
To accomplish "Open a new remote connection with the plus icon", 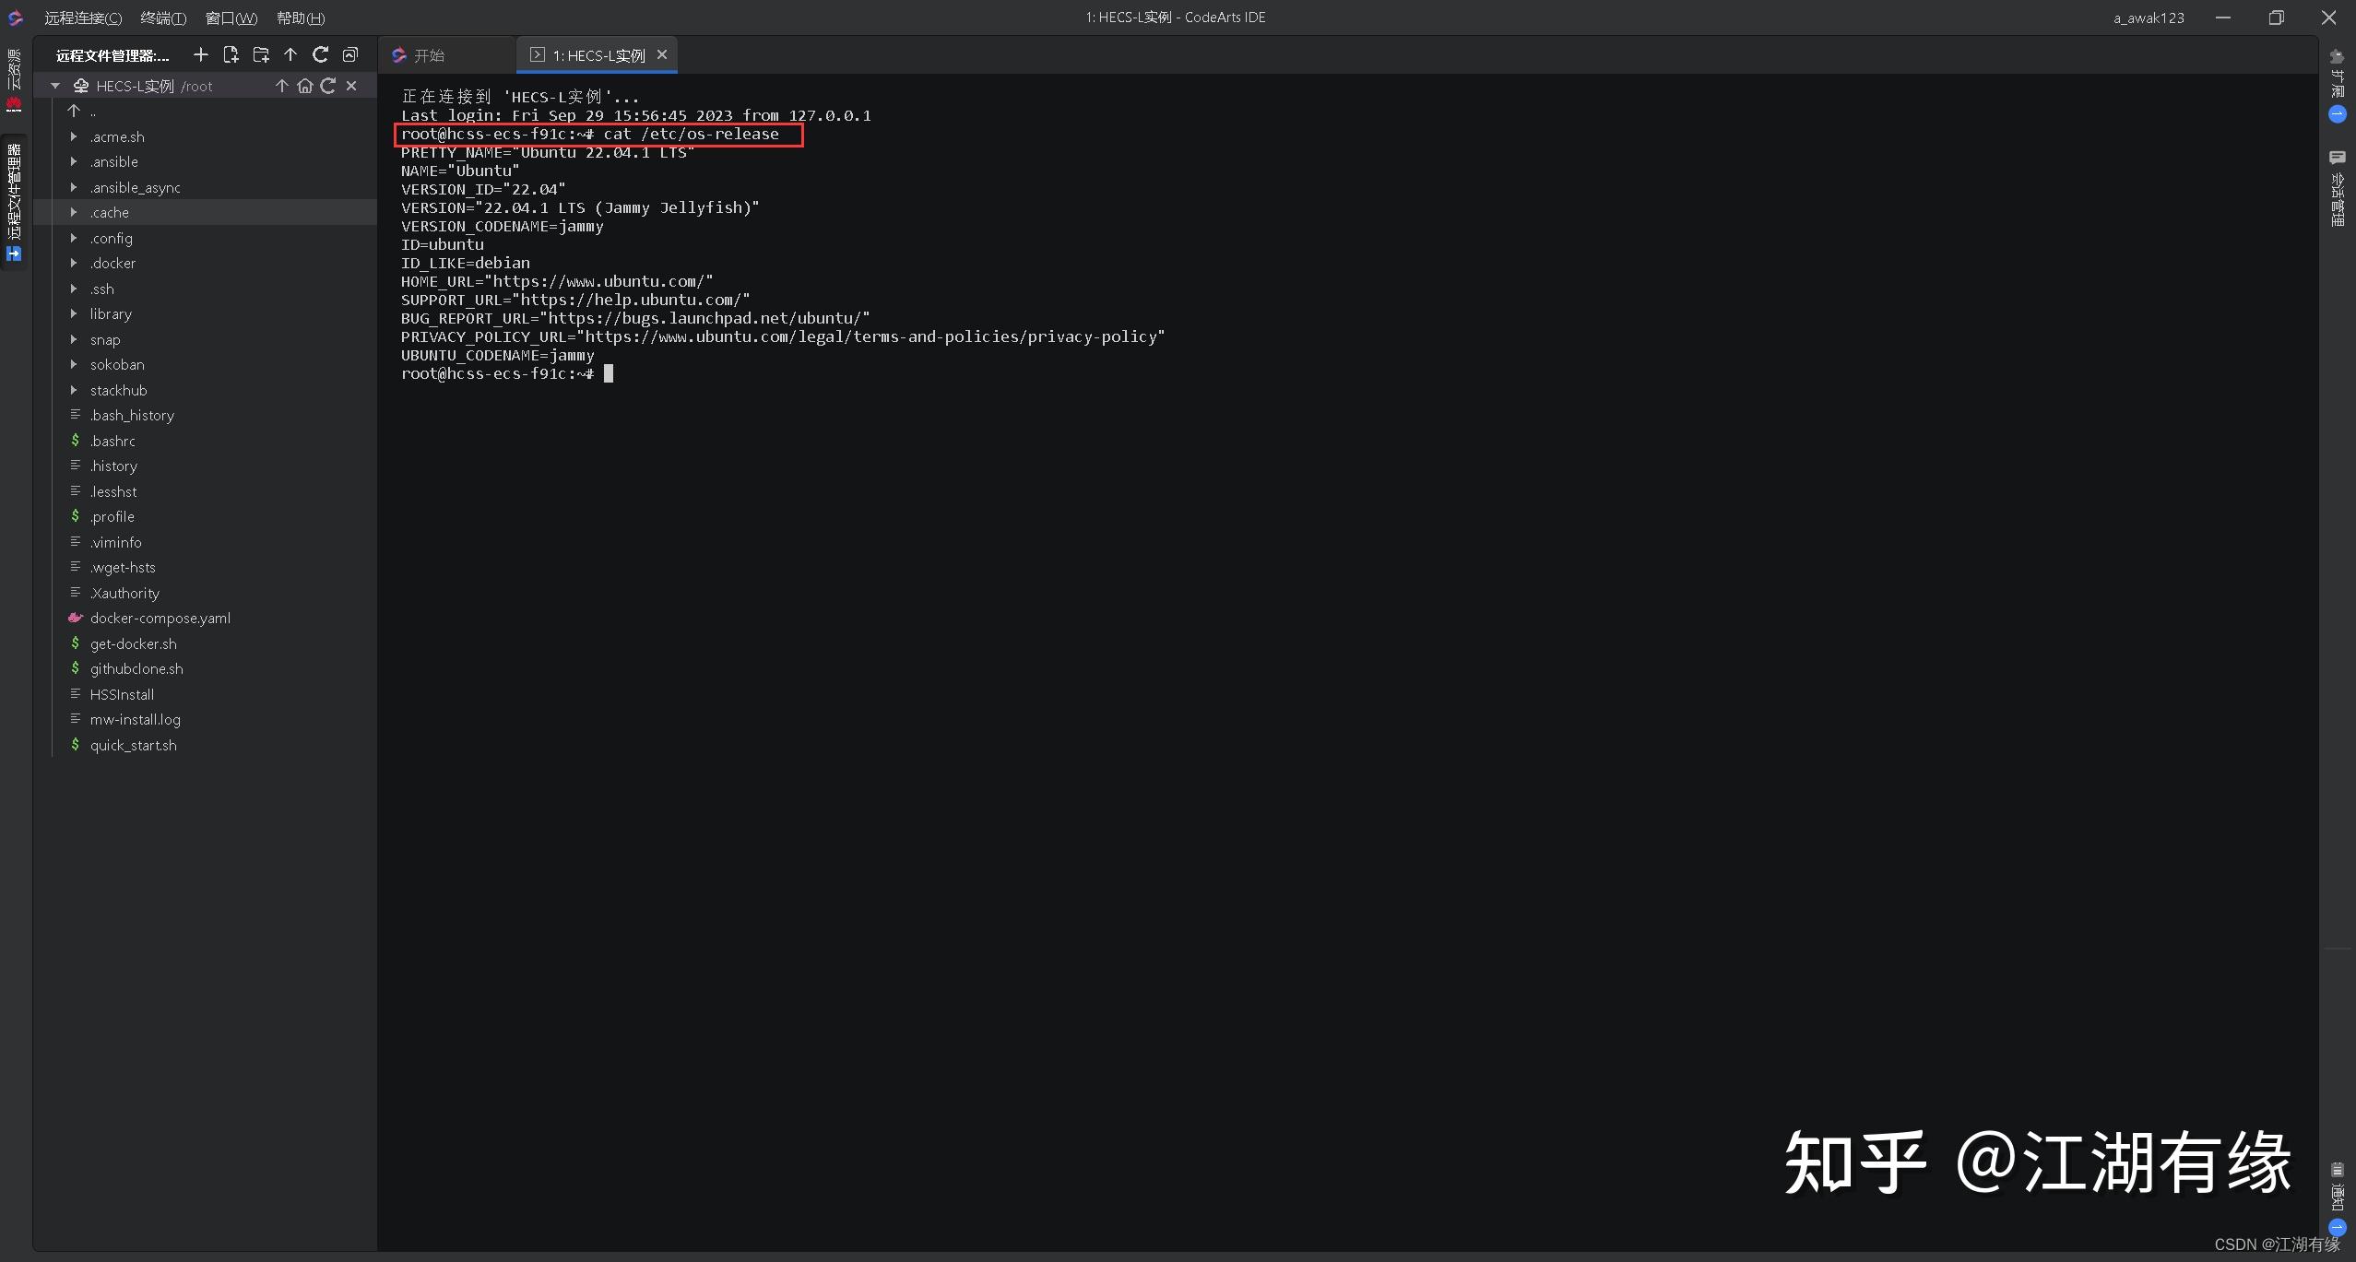I will 200,54.
